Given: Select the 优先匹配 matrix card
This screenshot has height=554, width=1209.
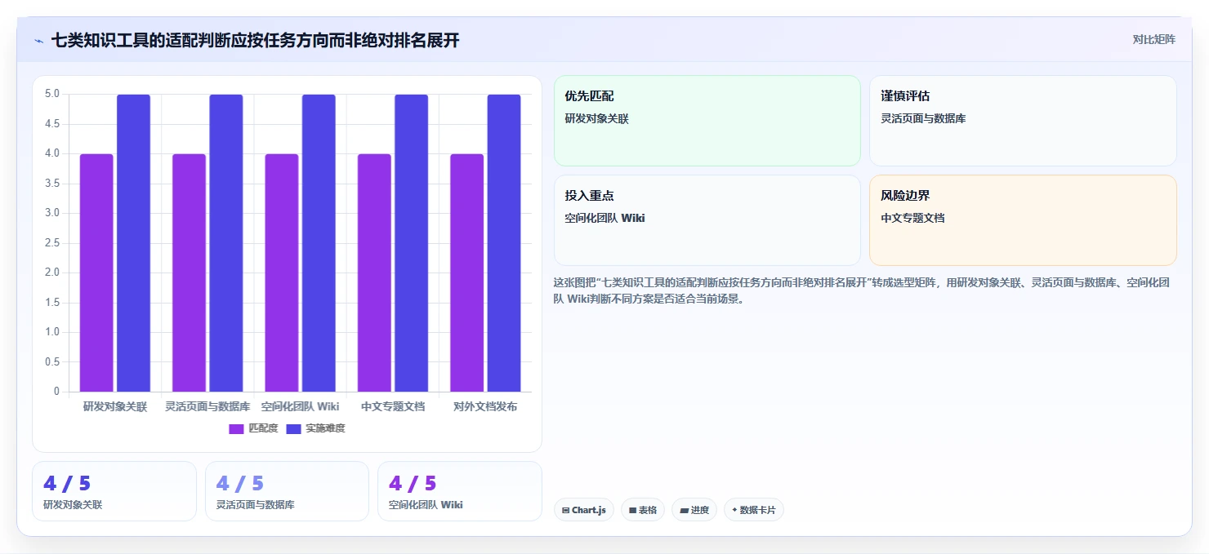Looking at the screenshot, I should [707, 121].
